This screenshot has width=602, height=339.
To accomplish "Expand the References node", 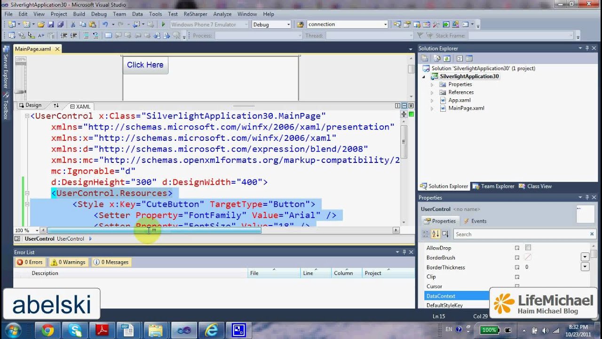I will (x=432, y=92).
